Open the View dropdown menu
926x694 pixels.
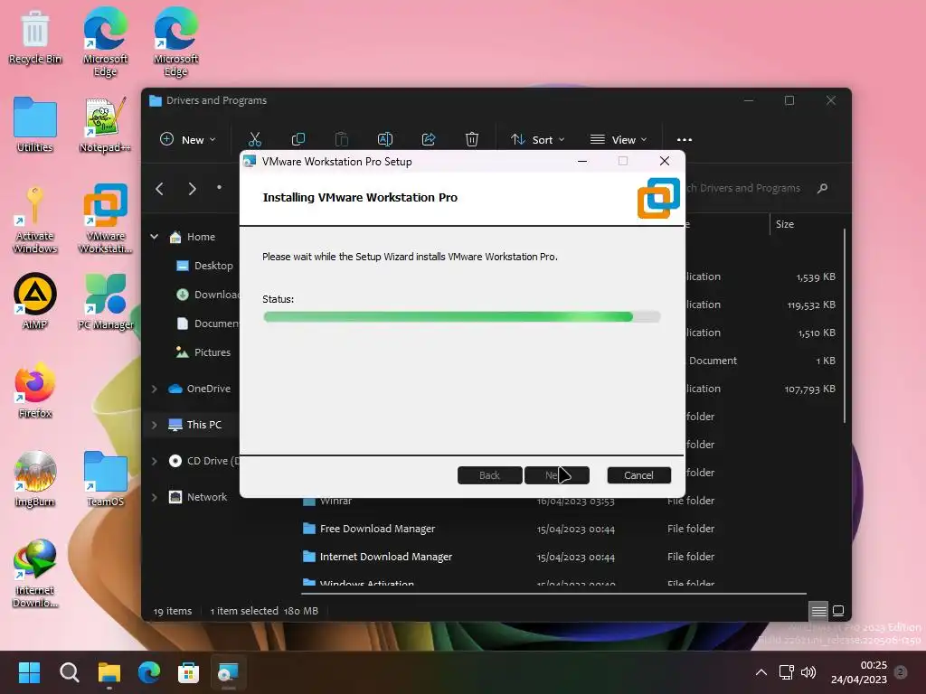(x=619, y=140)
